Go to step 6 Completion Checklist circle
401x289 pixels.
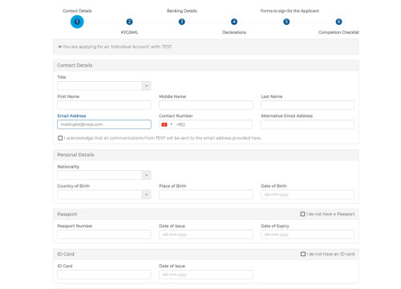click(338, 22)
